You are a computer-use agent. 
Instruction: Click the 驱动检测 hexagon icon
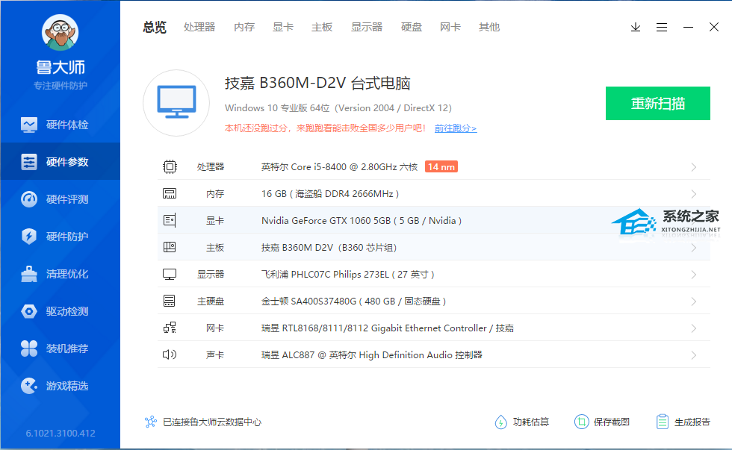tap(29, 311)
